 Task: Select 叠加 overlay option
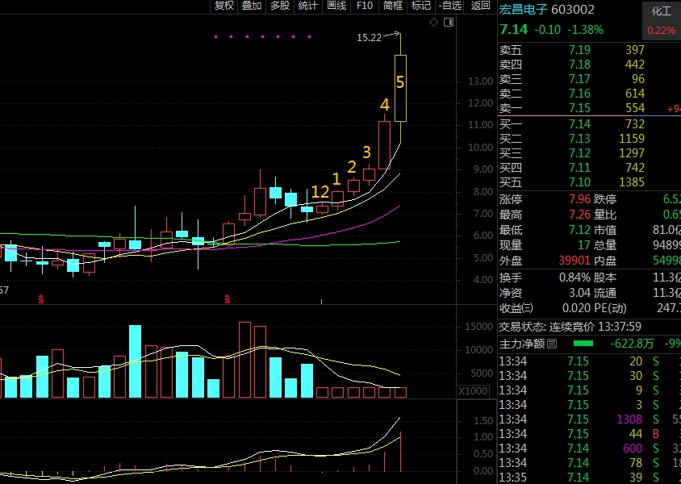pyautogui.click(x=252, y=6)
